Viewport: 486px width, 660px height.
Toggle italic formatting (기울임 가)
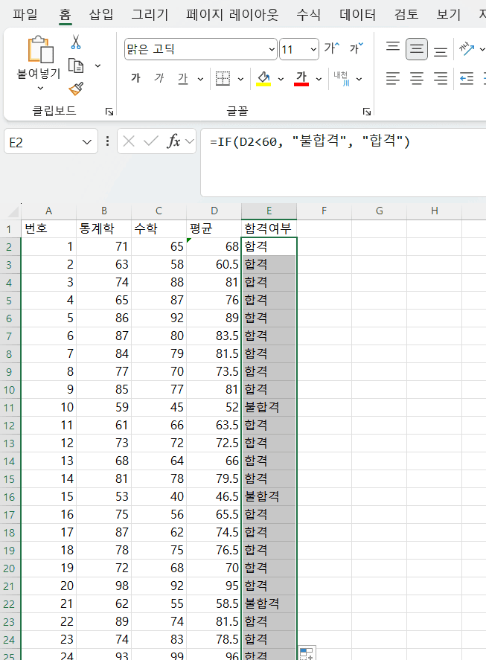pyautogui.click(x=159, y=79)
